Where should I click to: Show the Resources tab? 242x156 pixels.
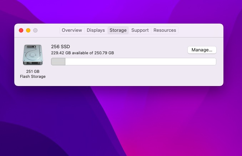(165, 30)
